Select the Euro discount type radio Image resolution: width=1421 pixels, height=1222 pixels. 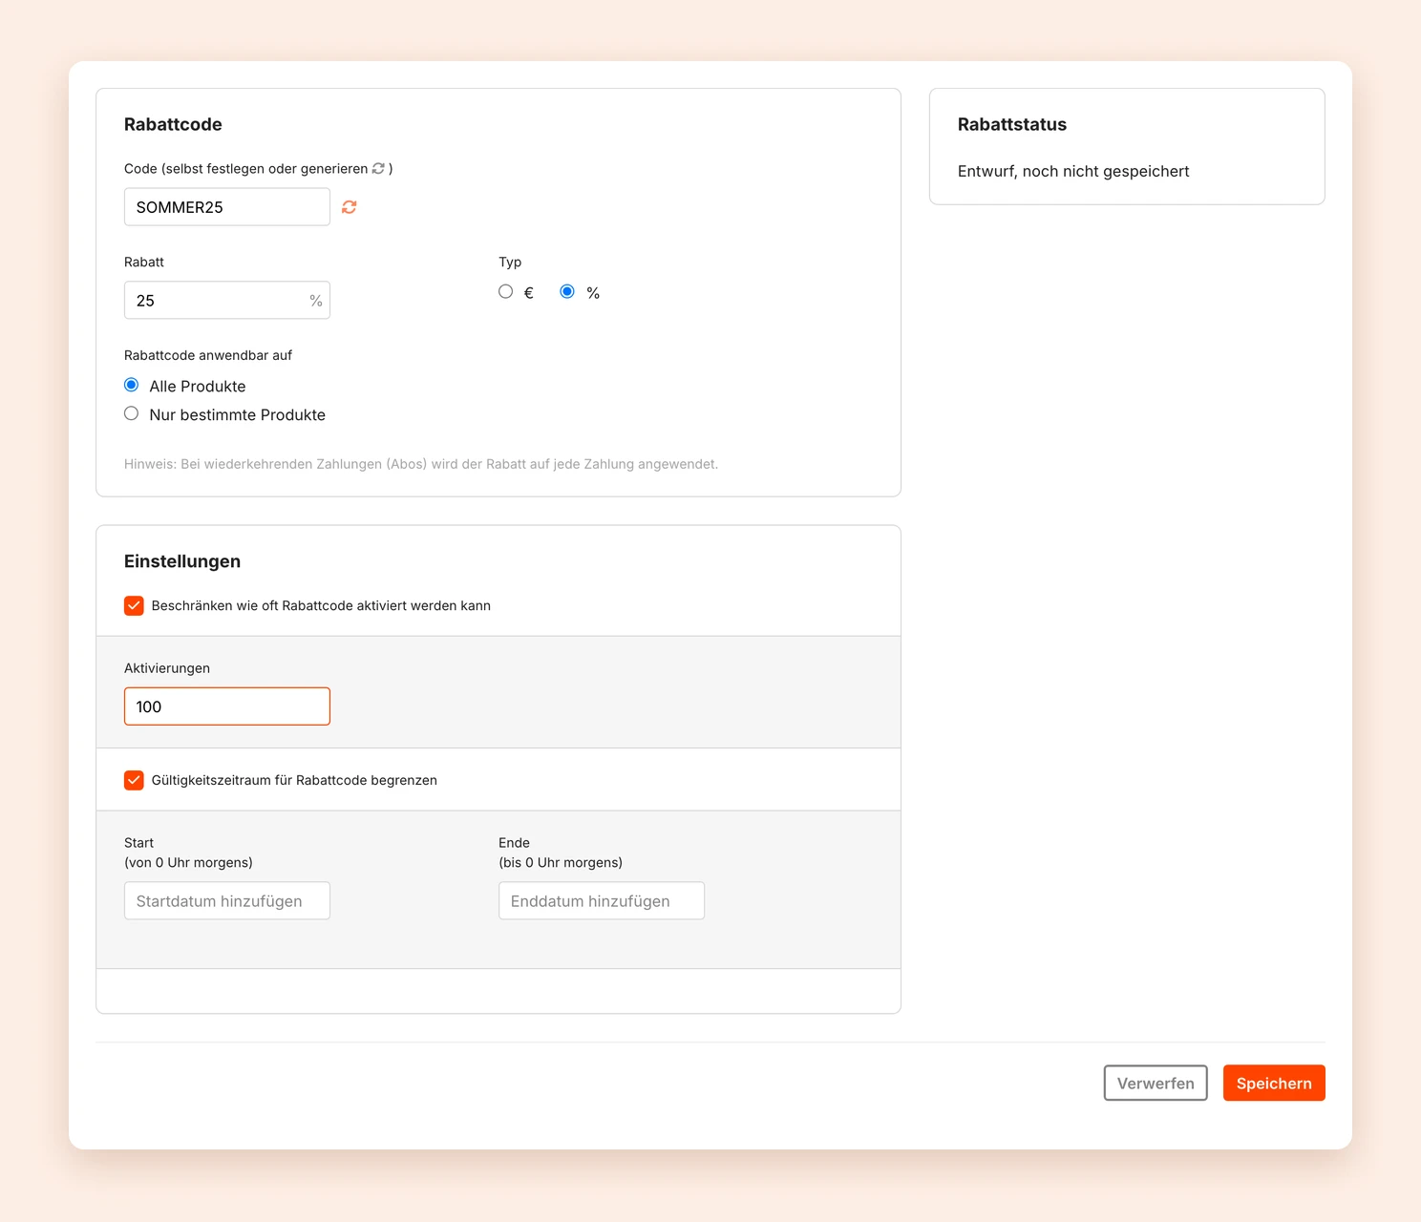pyautogui.click(x=505, y=291)
